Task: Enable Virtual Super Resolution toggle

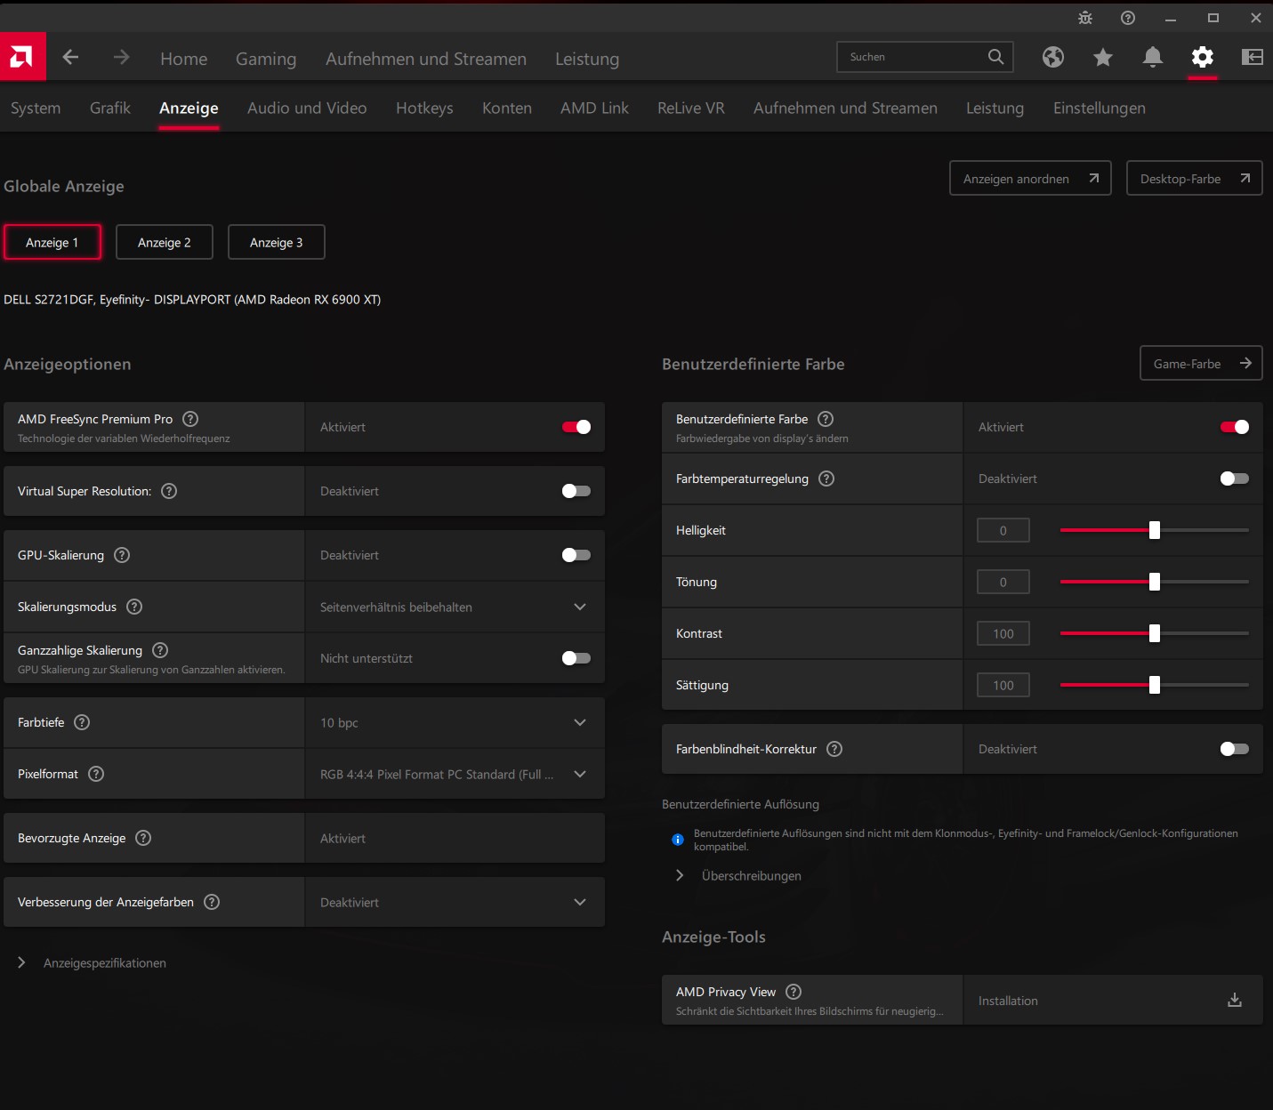Action: [576, 491]
